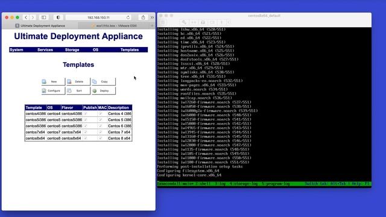Toggle Publish checkbox for centos4i386
Image resolution: width=386 pixels, height=217 pixels.
pos(86,114)
